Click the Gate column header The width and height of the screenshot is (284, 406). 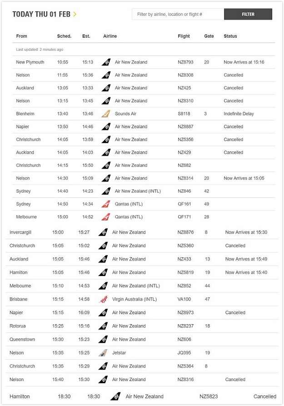point(209,36)
